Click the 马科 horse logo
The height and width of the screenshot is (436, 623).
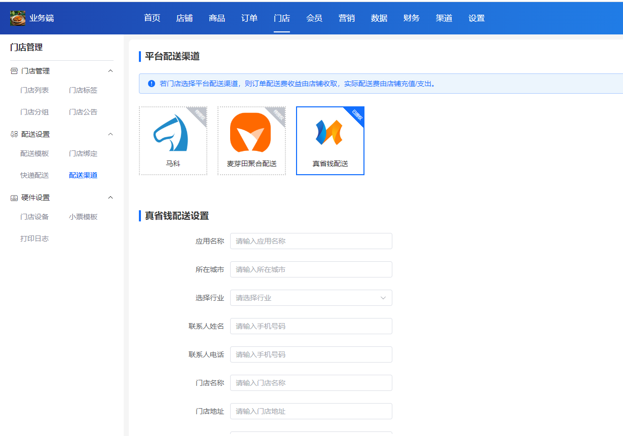point(171,133)
